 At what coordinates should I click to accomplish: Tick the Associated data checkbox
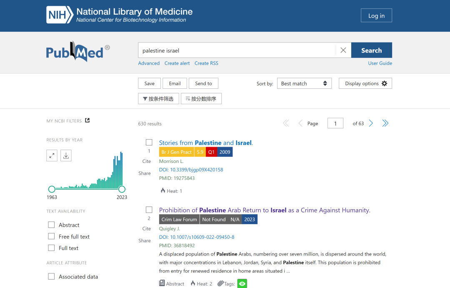click(52, 276)
